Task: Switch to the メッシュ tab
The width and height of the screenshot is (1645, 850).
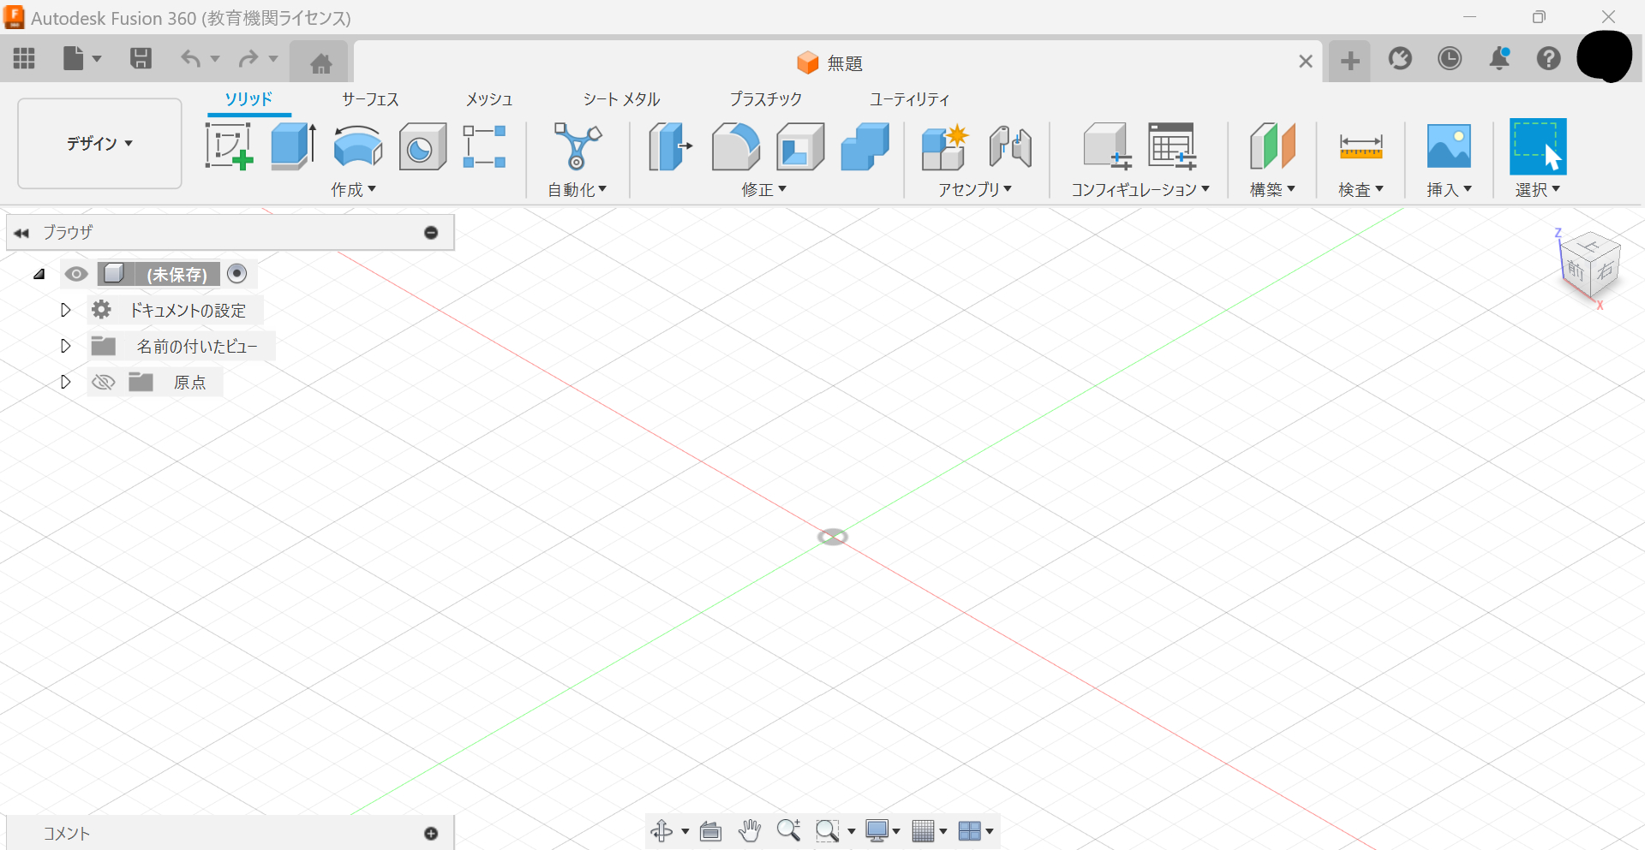Action: click(489, 99)
